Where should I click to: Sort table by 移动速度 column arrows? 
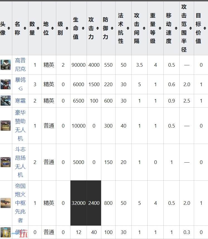[x=176, y=28]
